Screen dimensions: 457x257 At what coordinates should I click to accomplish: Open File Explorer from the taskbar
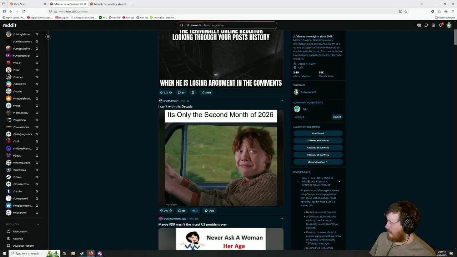[x=73, y=253]
